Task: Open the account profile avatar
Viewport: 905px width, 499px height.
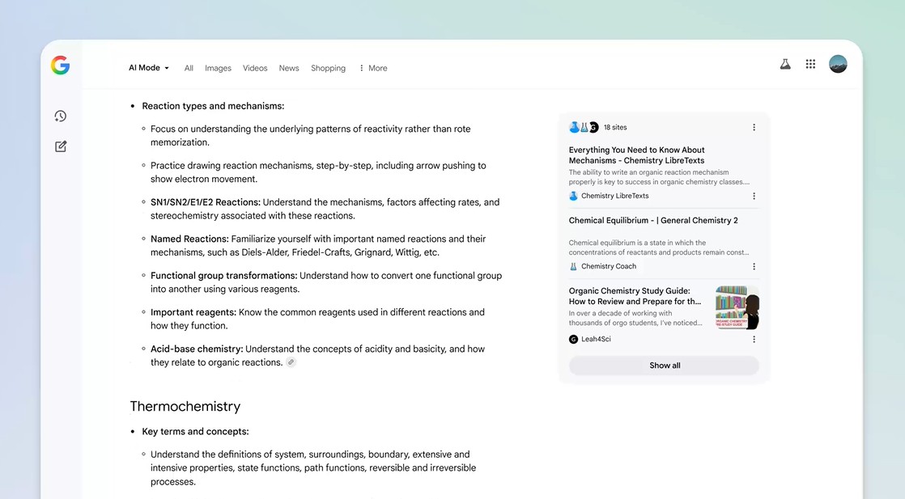Action: 838,65
